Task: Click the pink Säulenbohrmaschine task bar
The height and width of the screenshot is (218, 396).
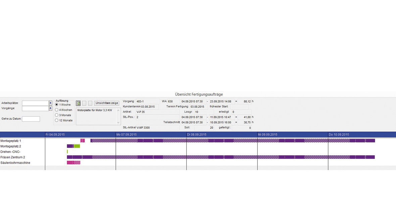Action: (x=73, y=163)
